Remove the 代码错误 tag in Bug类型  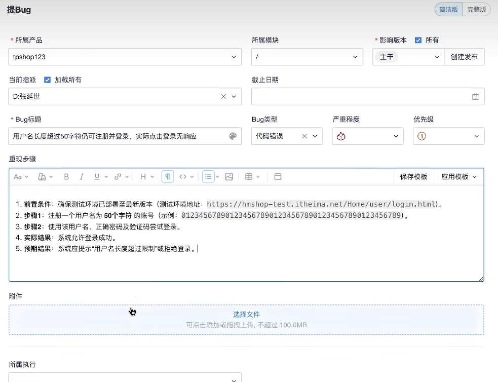pos(304,136)
